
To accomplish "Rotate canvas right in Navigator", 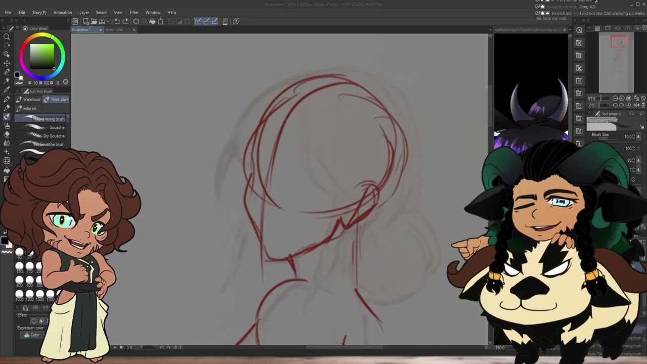I will point(622,105).
